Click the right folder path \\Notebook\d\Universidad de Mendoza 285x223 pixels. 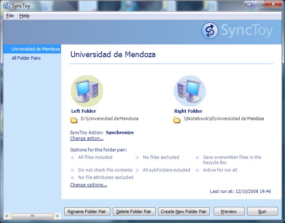tap(224, 118)
